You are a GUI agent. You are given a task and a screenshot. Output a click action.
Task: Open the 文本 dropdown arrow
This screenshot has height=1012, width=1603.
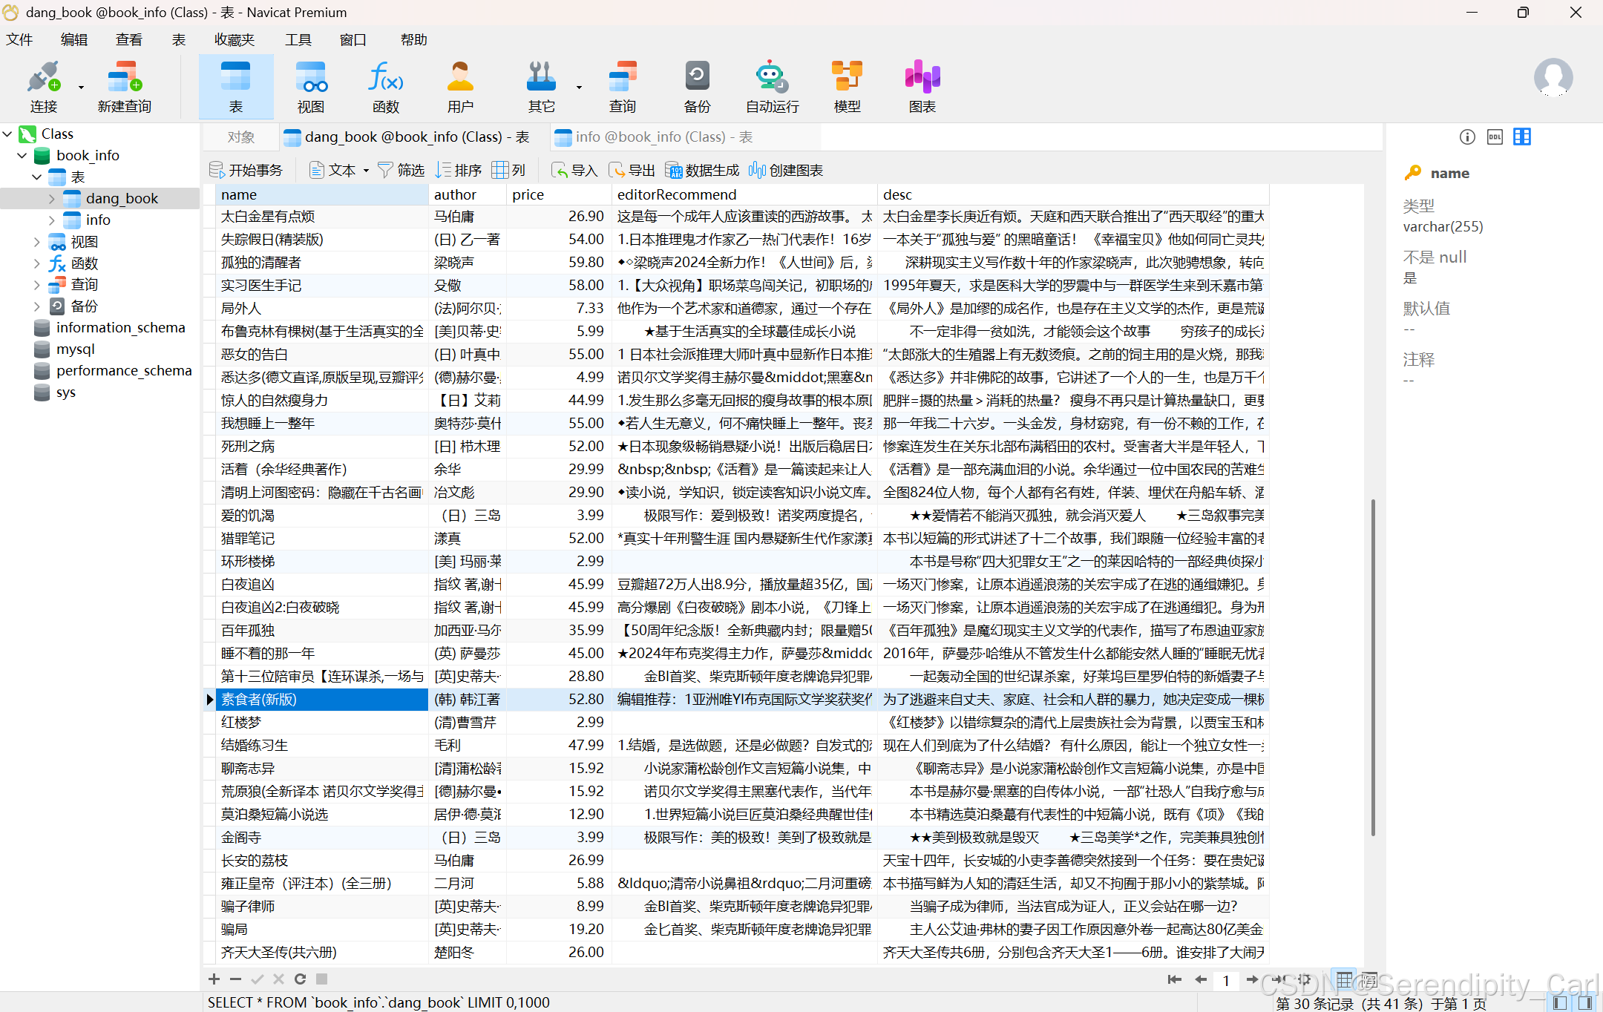tap(366, 171)
